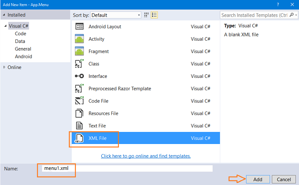299x185 pixels.
Task: Switch to medium icons list view
Action: (154, 15)
